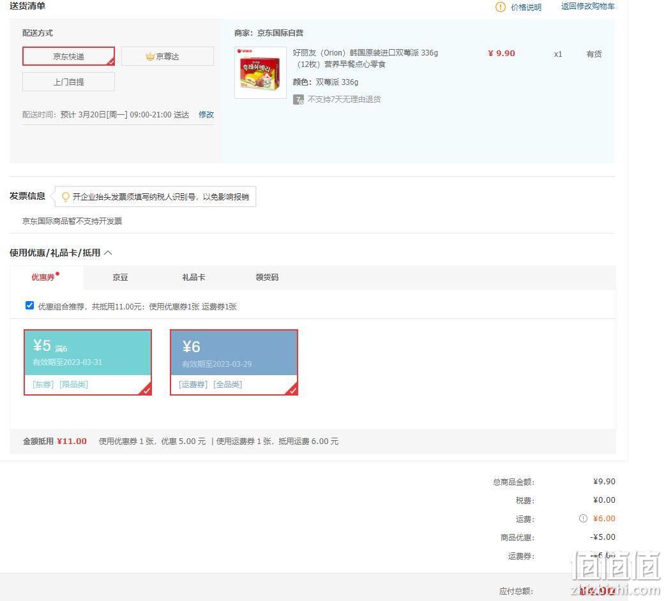Click the 颜色: 双莓派 336g text
Image resolution: width=666 pixels, height=601 pixels.
point(326,82)
